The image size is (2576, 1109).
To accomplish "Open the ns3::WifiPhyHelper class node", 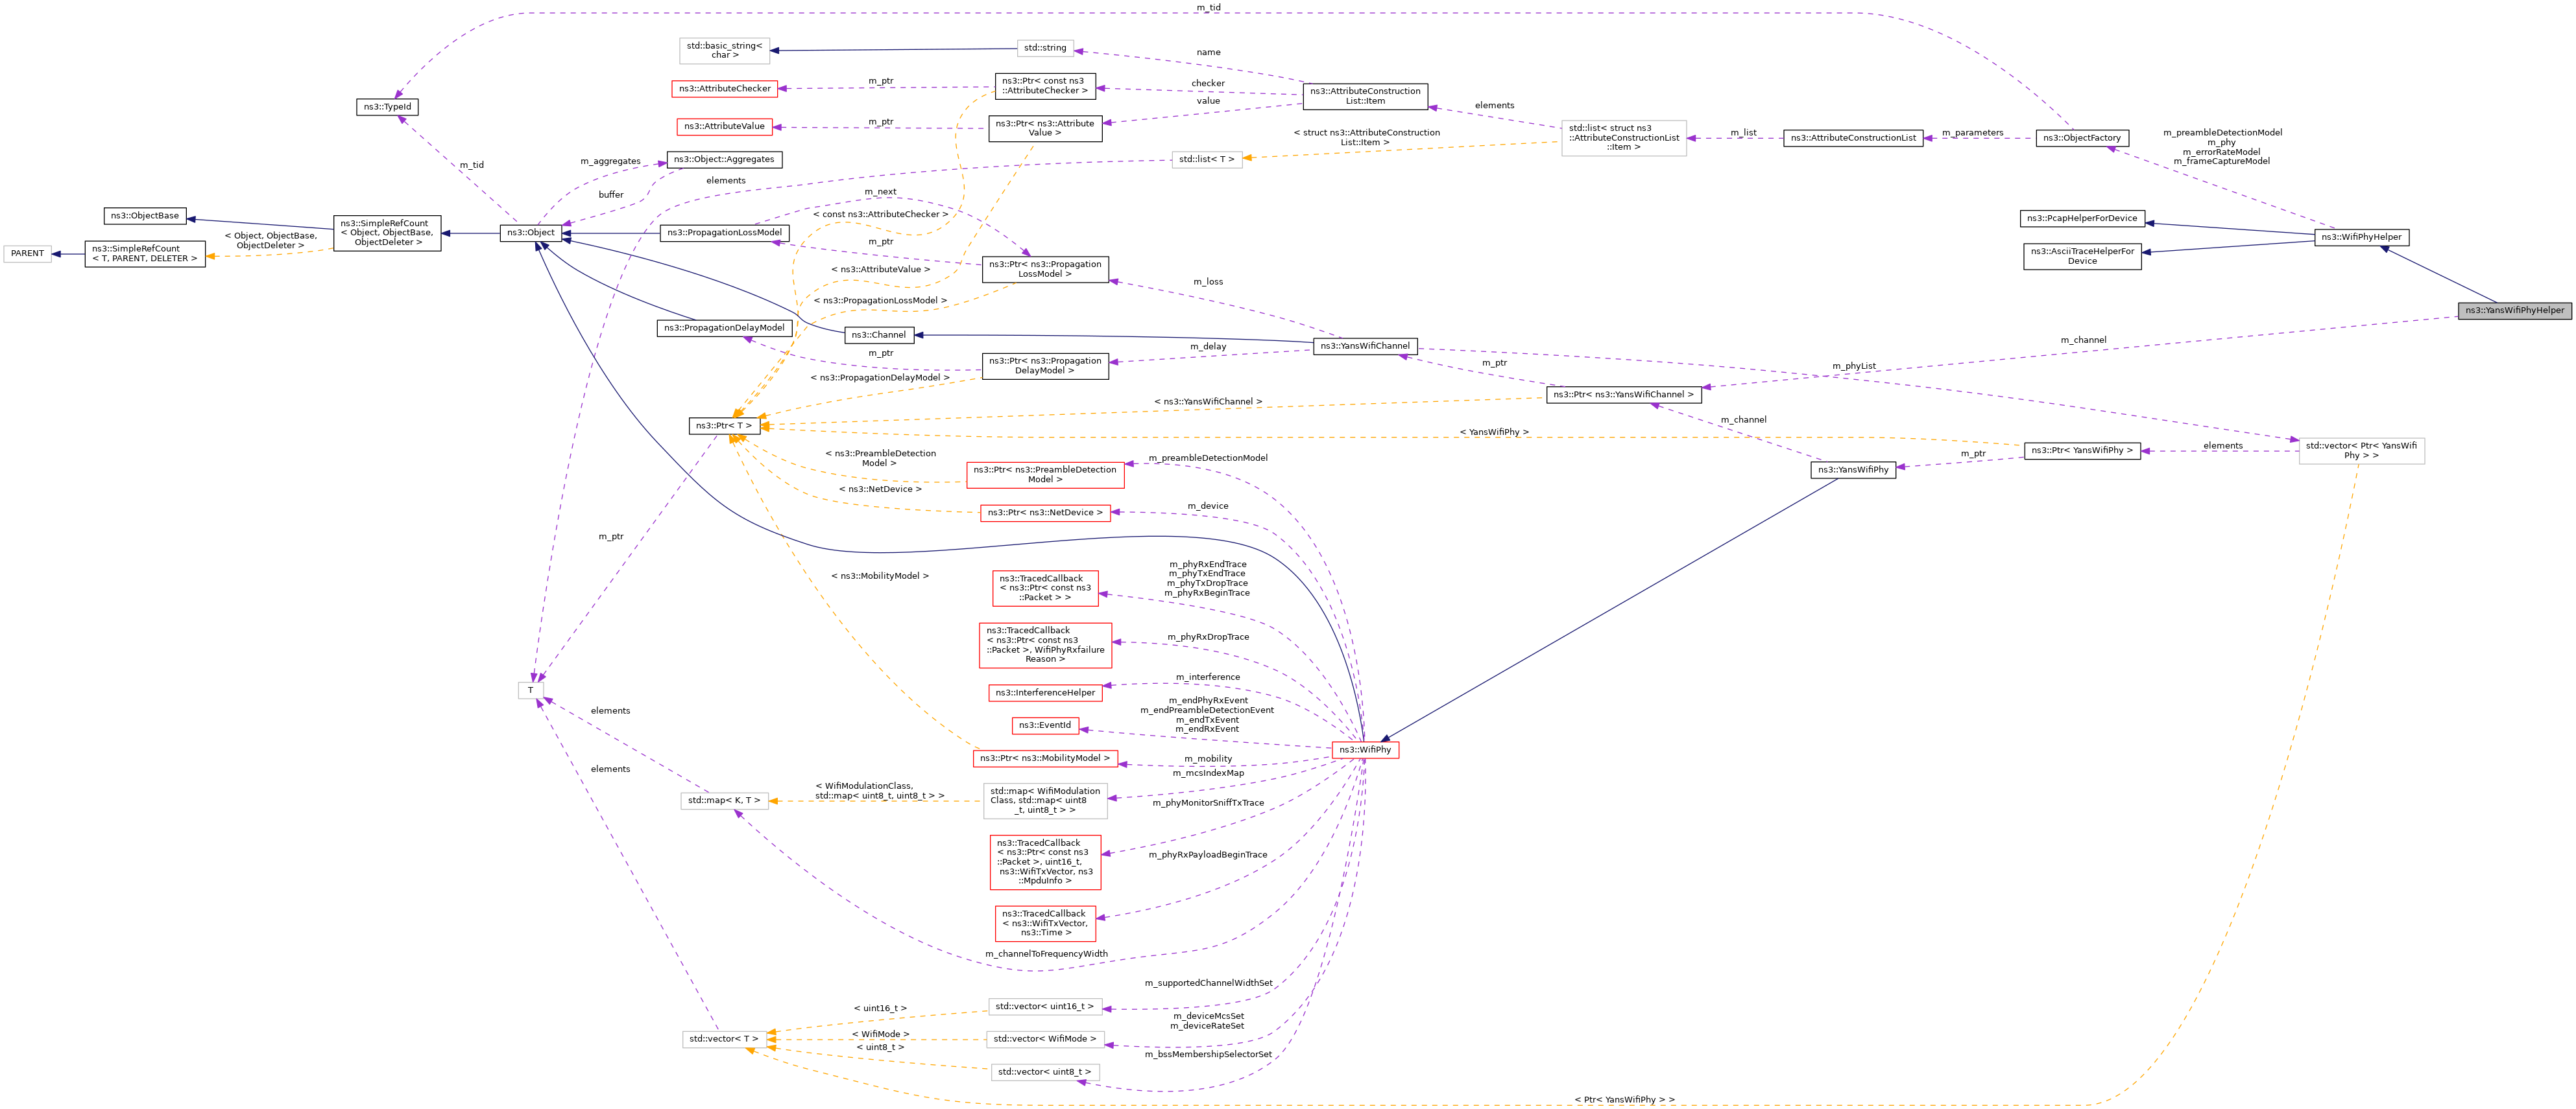I will [2361, 238].
